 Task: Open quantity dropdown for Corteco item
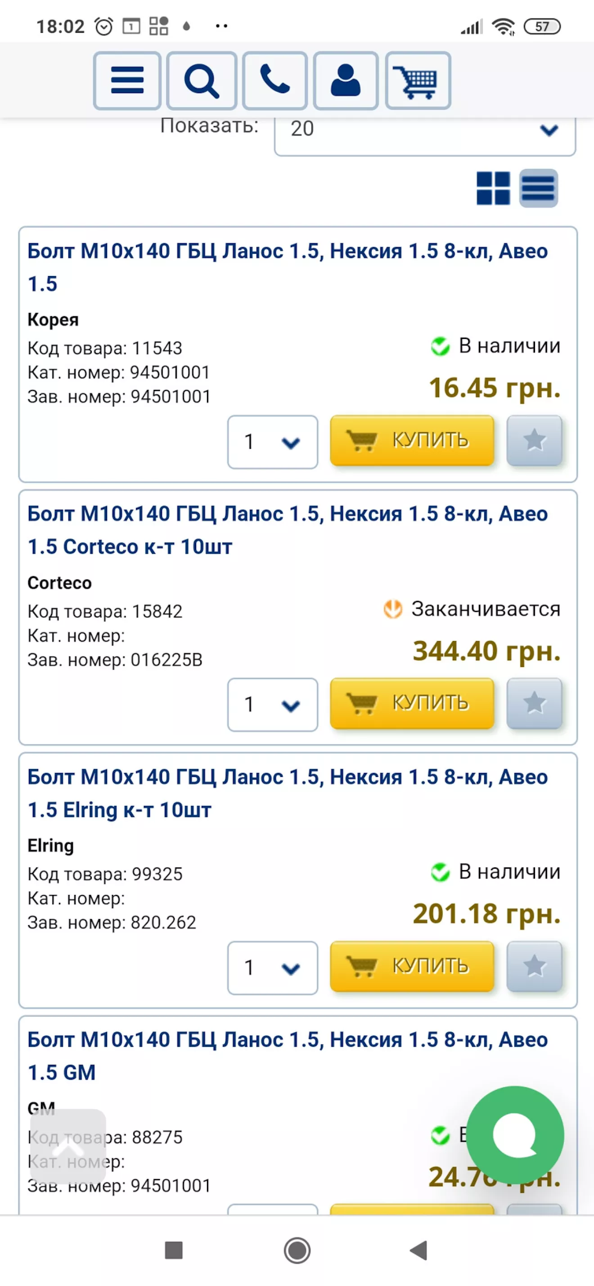tap(273, 704)
